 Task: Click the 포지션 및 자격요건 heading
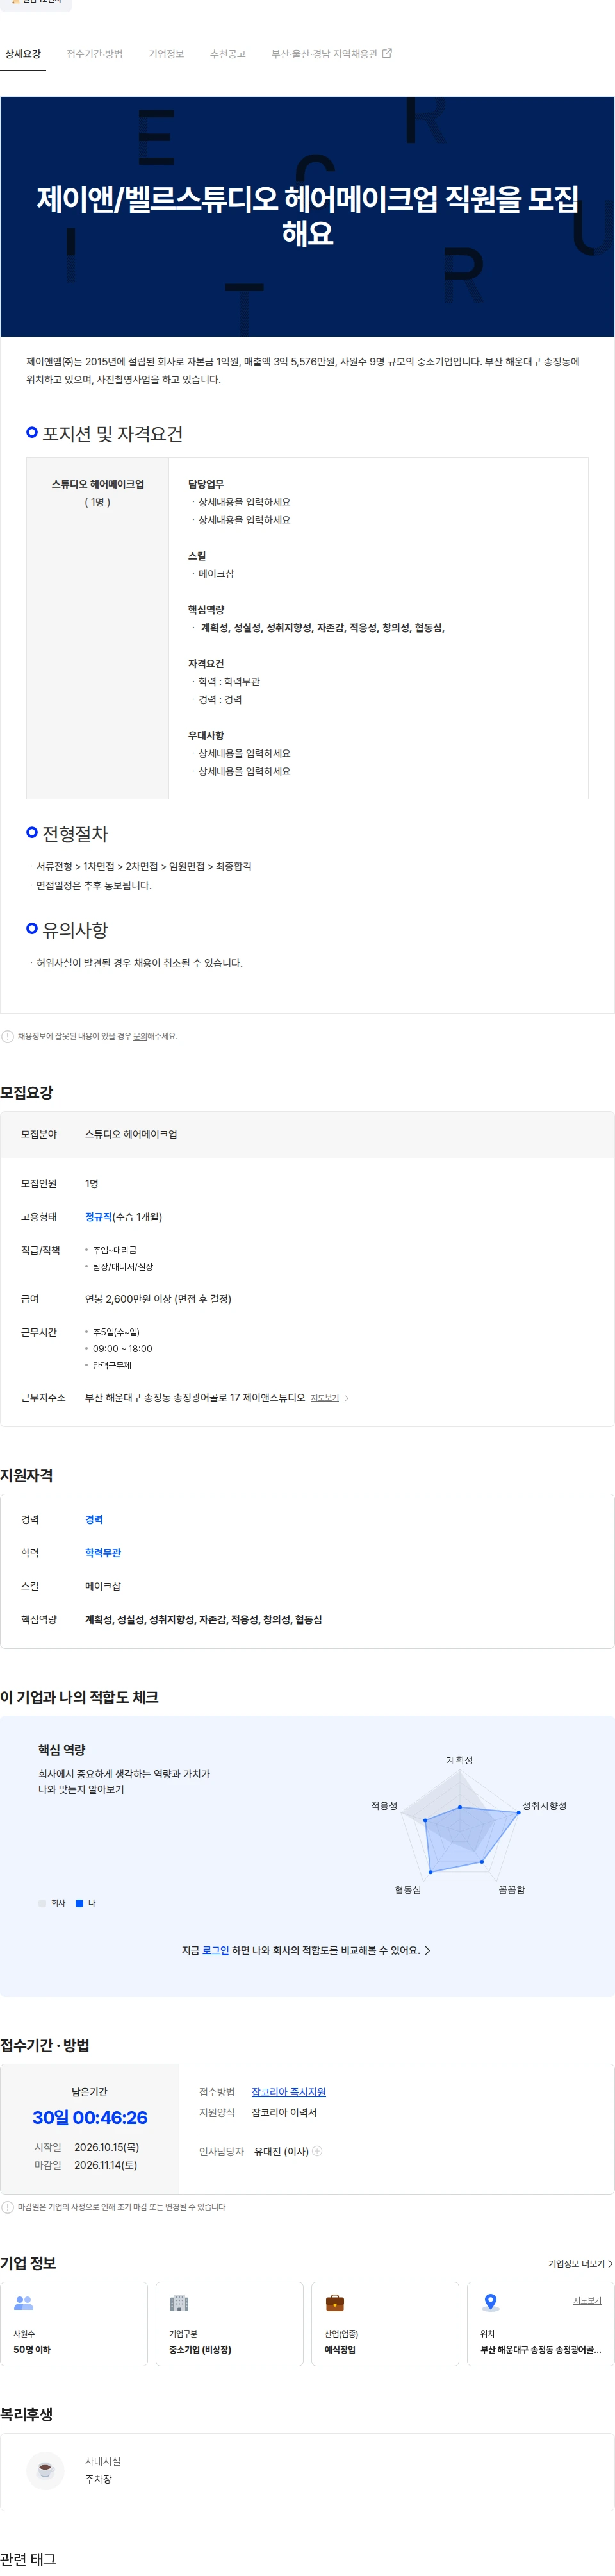pos(112,434)
